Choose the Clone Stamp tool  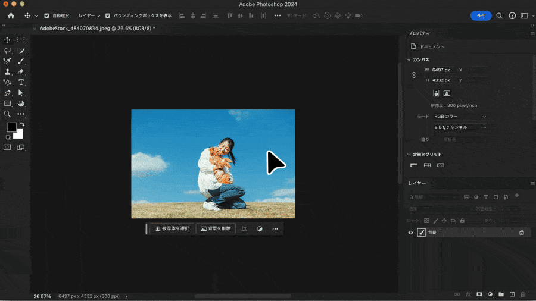click(x=7, y=71)
